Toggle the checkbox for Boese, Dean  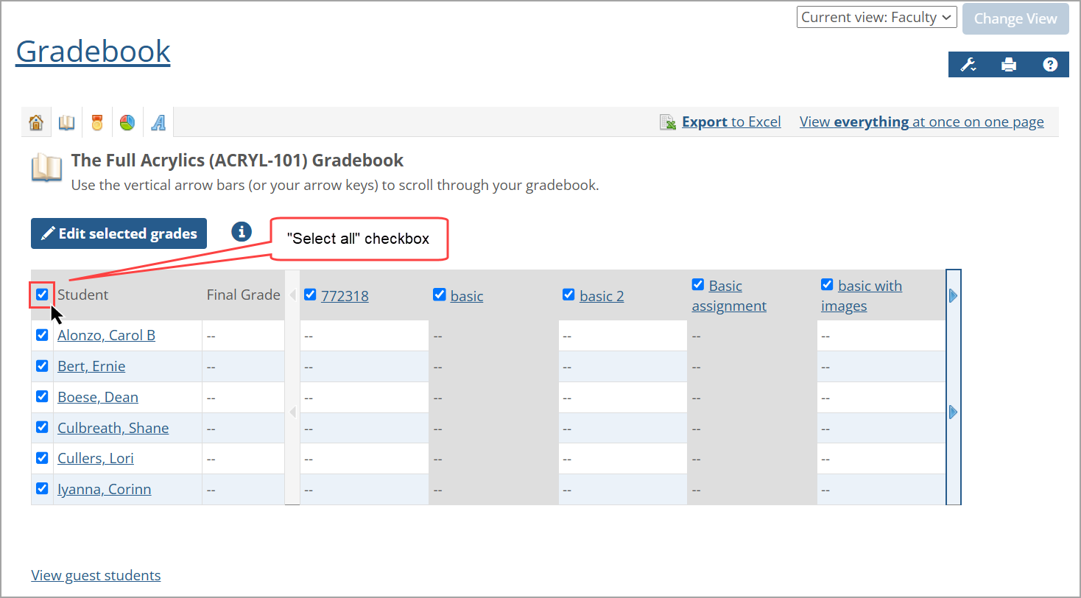[x=42, y=396]
